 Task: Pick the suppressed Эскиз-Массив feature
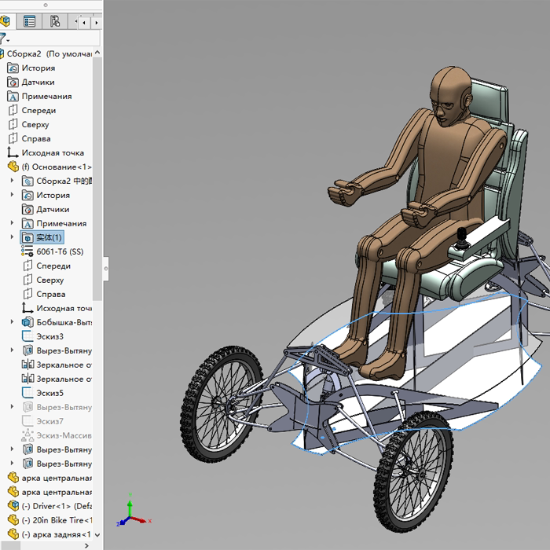point(63,435)
